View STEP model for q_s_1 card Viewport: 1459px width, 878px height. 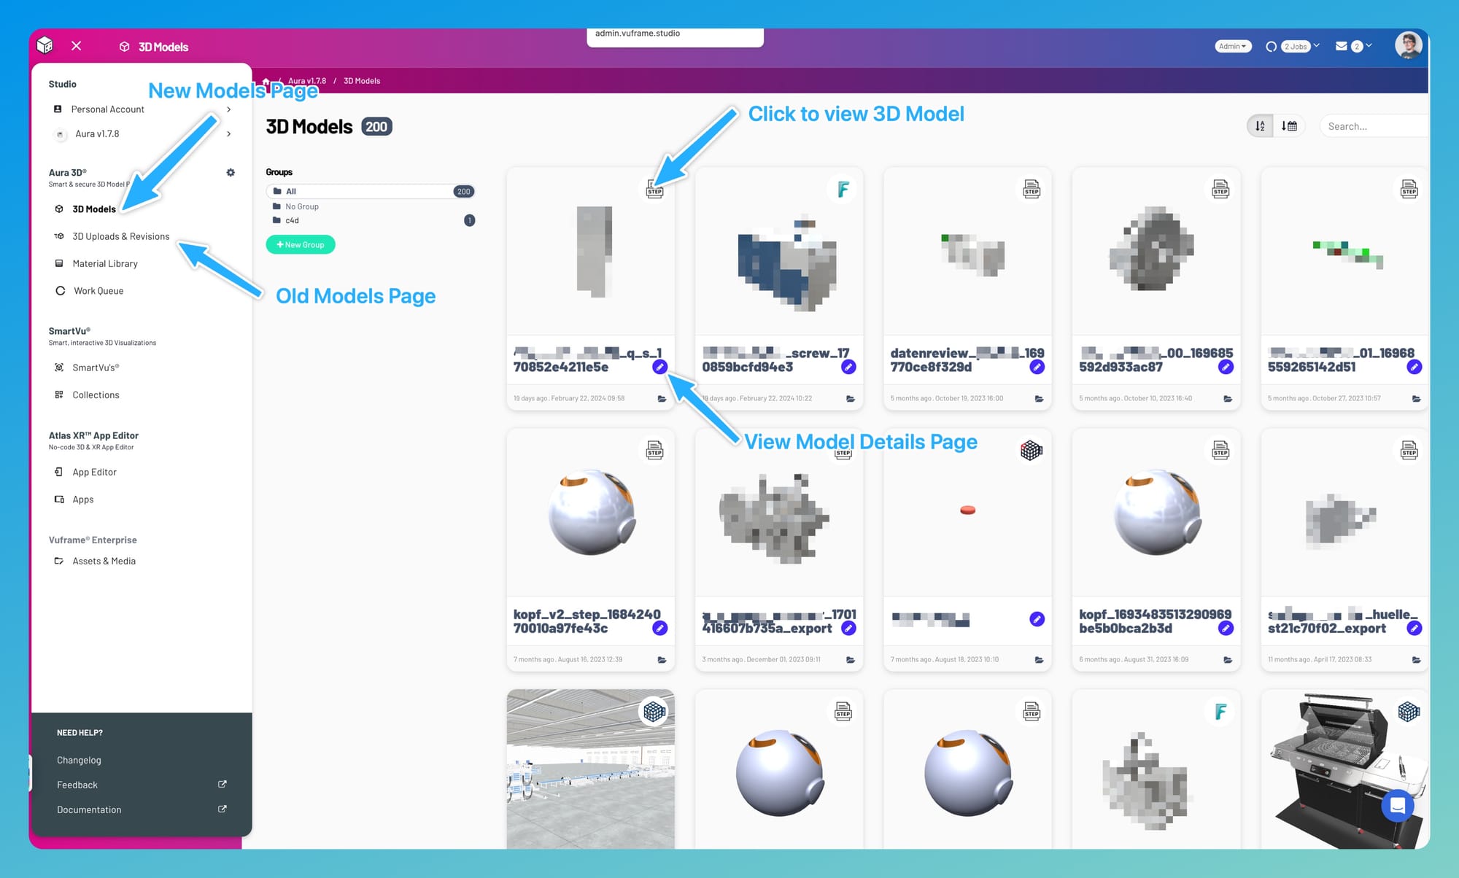[655, 190]
